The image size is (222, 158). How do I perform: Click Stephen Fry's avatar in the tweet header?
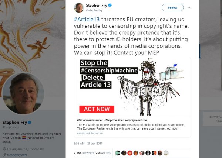79,8
